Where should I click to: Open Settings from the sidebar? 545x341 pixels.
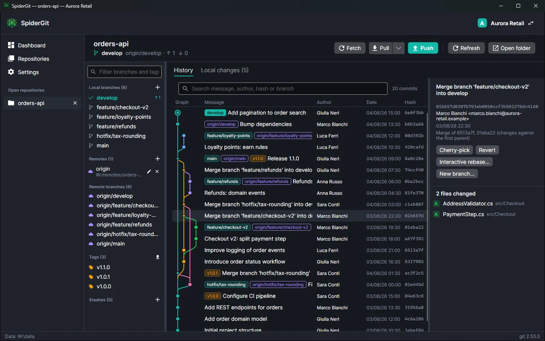(x=42, y=72)
